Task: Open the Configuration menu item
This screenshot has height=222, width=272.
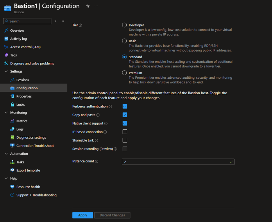Action: [x=34, y=88]
